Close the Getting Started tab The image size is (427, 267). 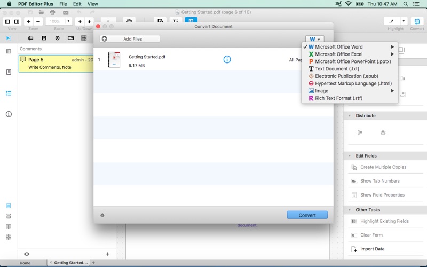(50, 262)
